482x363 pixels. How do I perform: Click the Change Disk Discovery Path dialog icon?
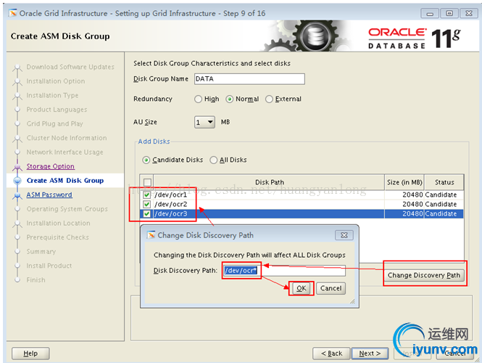pyautogui.click(x=151, y=235)
